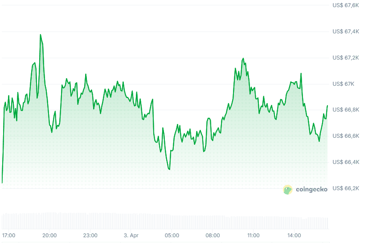Click the 11:00 time axis label

pyautogui.click(x=254, y=235)
